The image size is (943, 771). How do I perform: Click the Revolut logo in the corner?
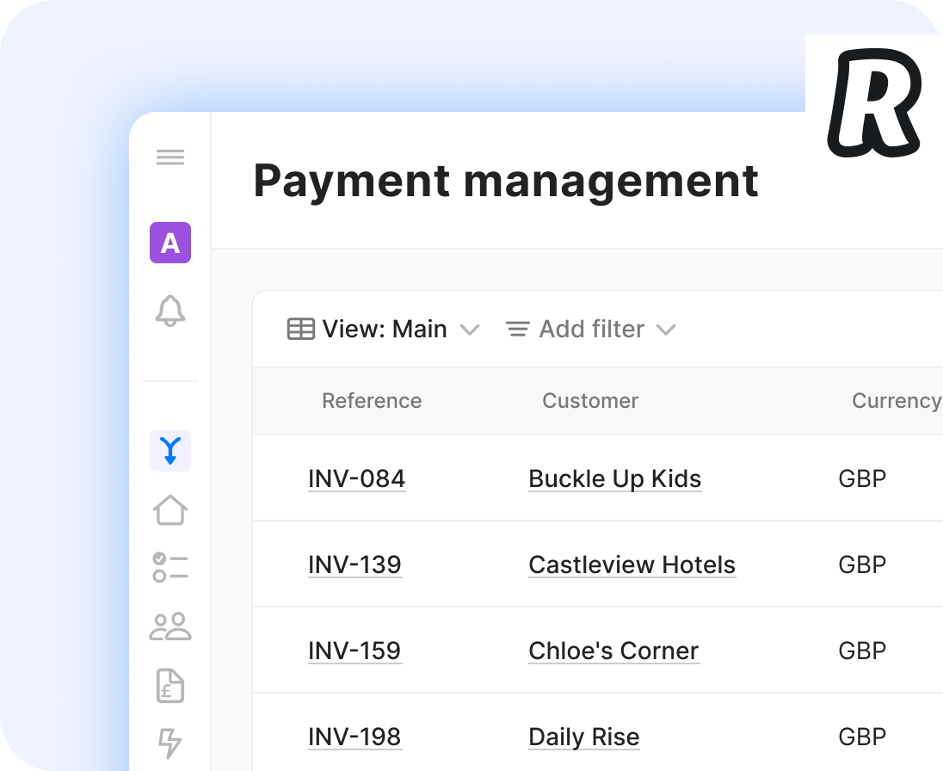tap(876, 102)
